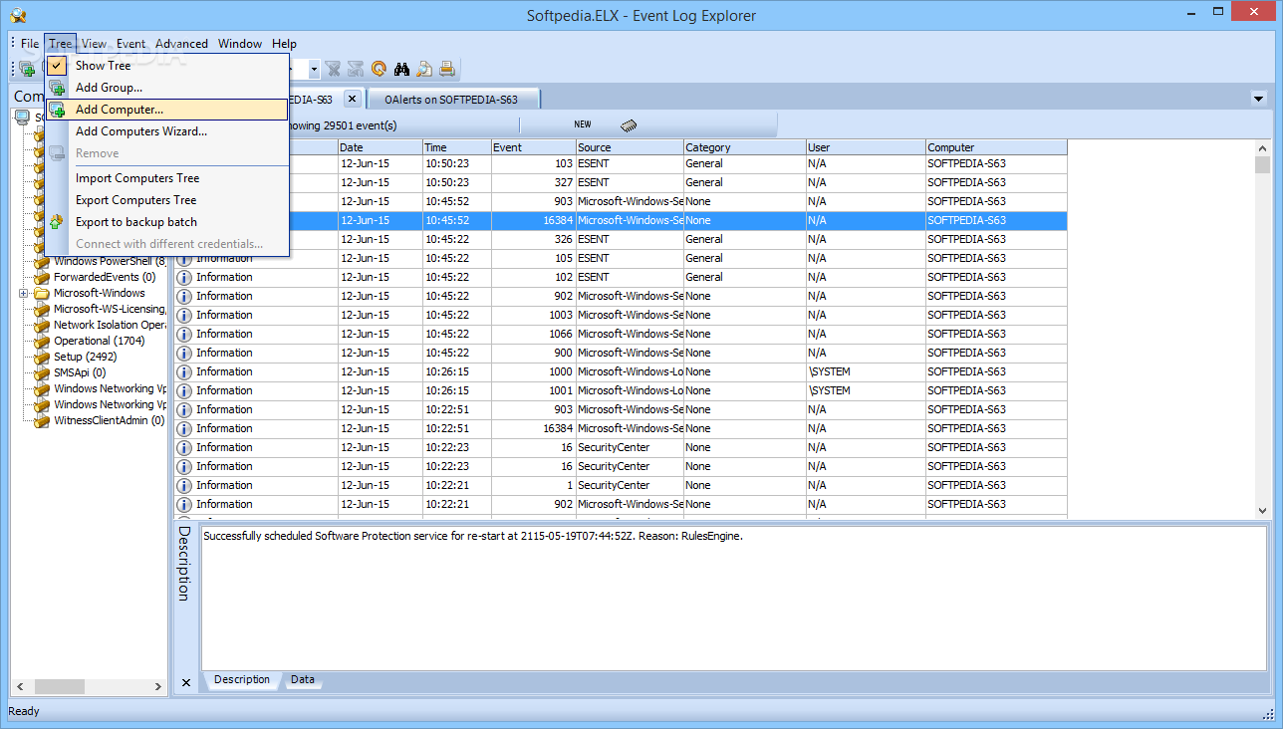Click the \SYSTEM user cell for event 1001
This screenshot has height=729, width=1283.
(866, 390)
